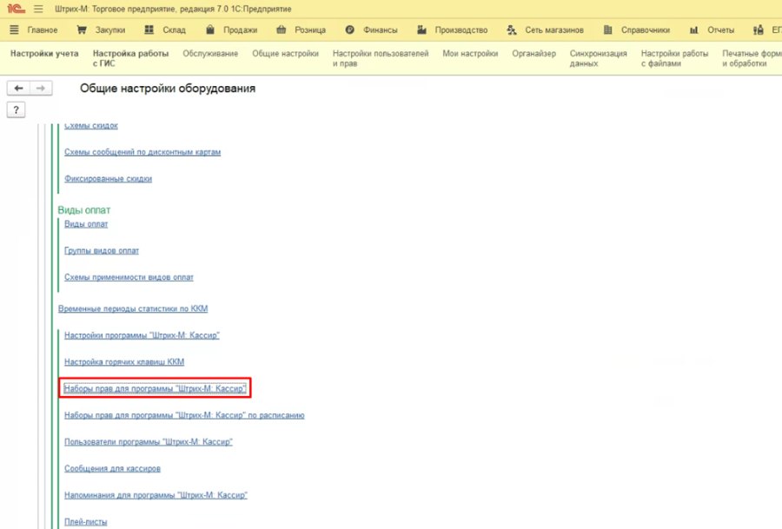Open Наборы прав для программы "Штрих-М: Кассир" link

point(156,388)
